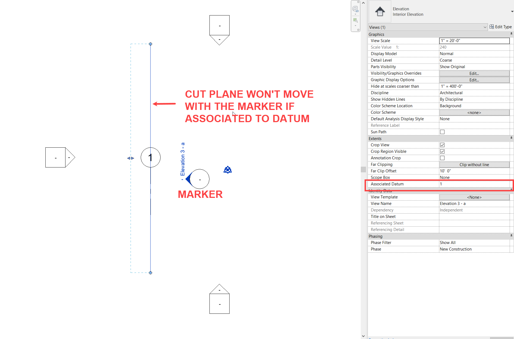Select the small blue symbol near the marker
The height and width of the screenshot is (339, 514).
point(228,169)
